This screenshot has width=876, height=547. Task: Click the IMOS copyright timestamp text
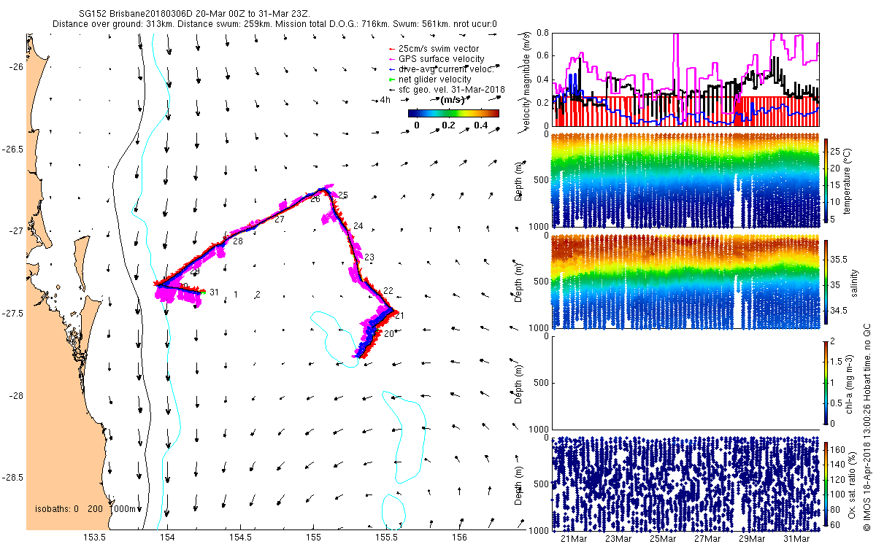(x=868, y=427)
